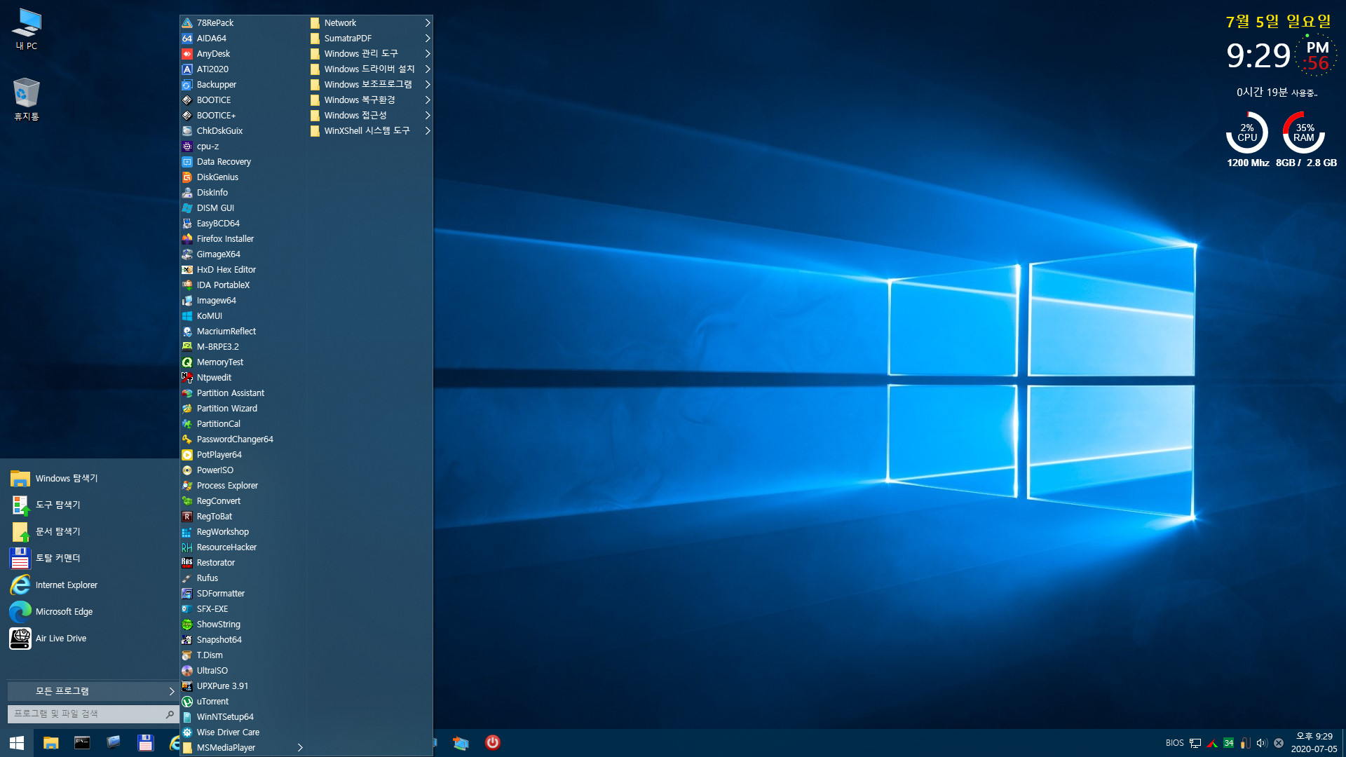
Task: Open the 휴지통 recycle bin icon
Action: (27, 100)
